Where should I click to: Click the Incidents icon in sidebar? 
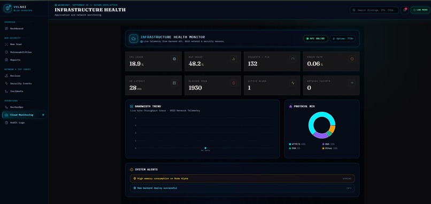(x=6, y=91)
